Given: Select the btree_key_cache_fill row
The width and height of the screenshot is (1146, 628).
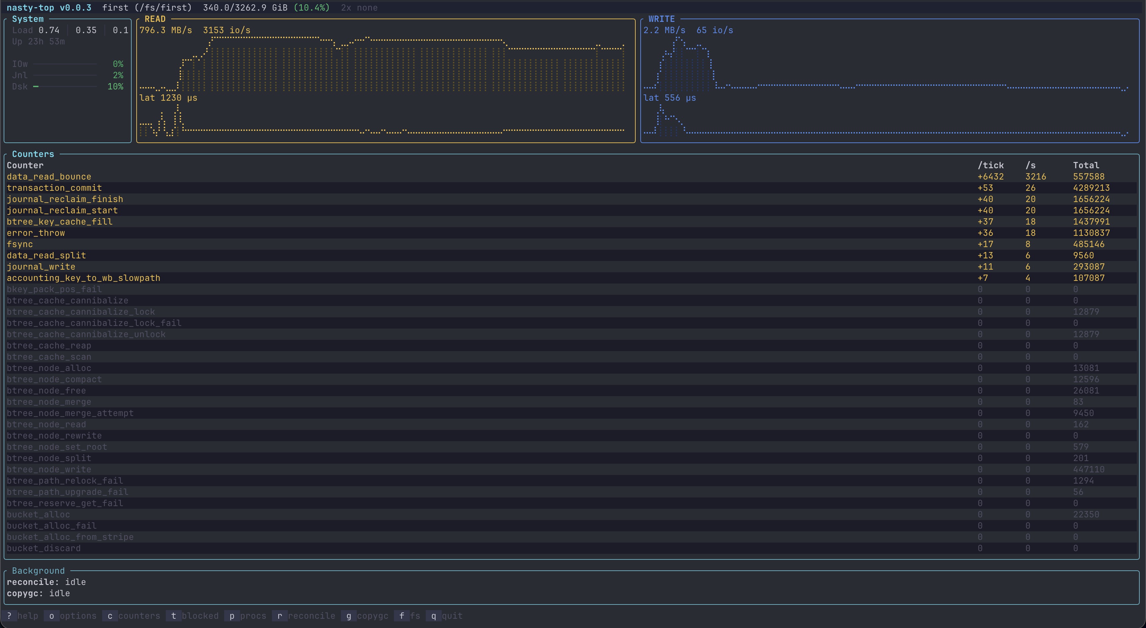Looking at the screenshot, I should pyautogui.click(x=571, y=222).
